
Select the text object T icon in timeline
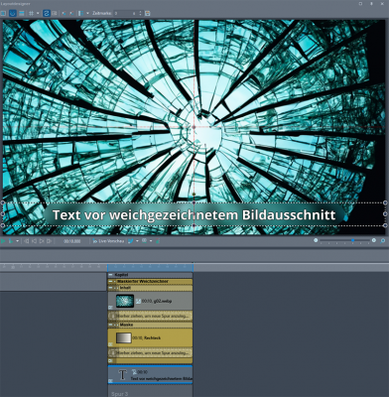[122, 375]
